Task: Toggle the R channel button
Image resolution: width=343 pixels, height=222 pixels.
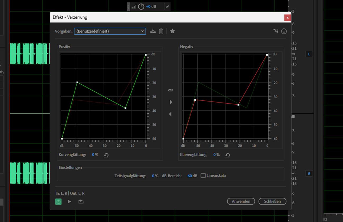Action: (x=309, y=174)
